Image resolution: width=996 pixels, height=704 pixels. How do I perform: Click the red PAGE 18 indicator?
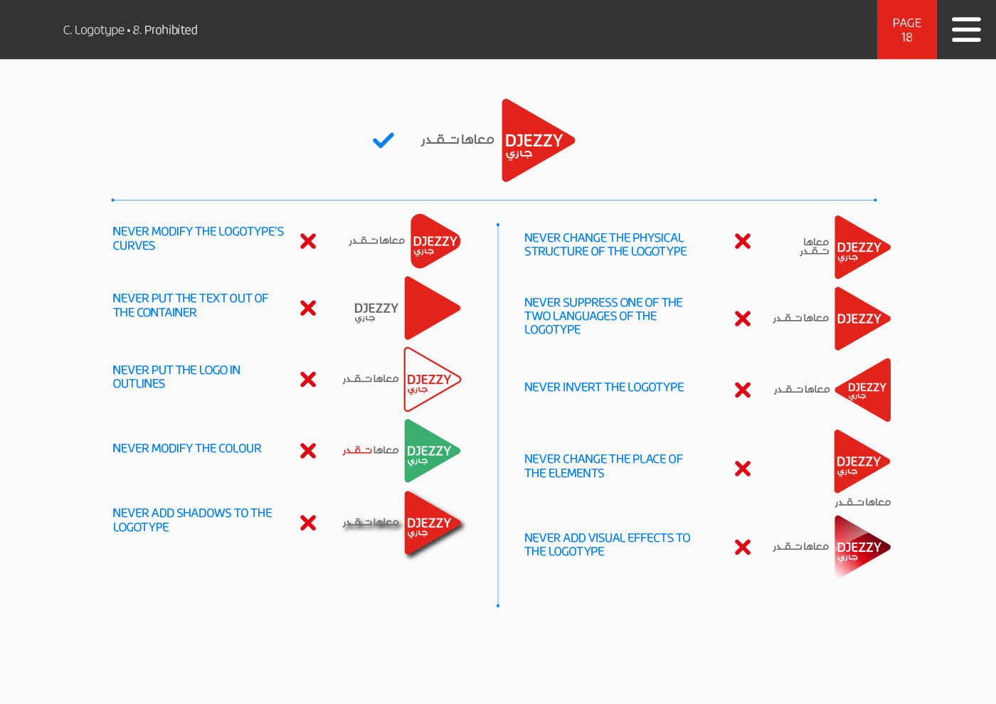click(x=907, y=29)
